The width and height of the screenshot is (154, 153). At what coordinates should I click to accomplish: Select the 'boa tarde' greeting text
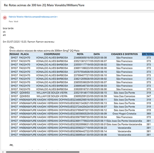point(8,28)
